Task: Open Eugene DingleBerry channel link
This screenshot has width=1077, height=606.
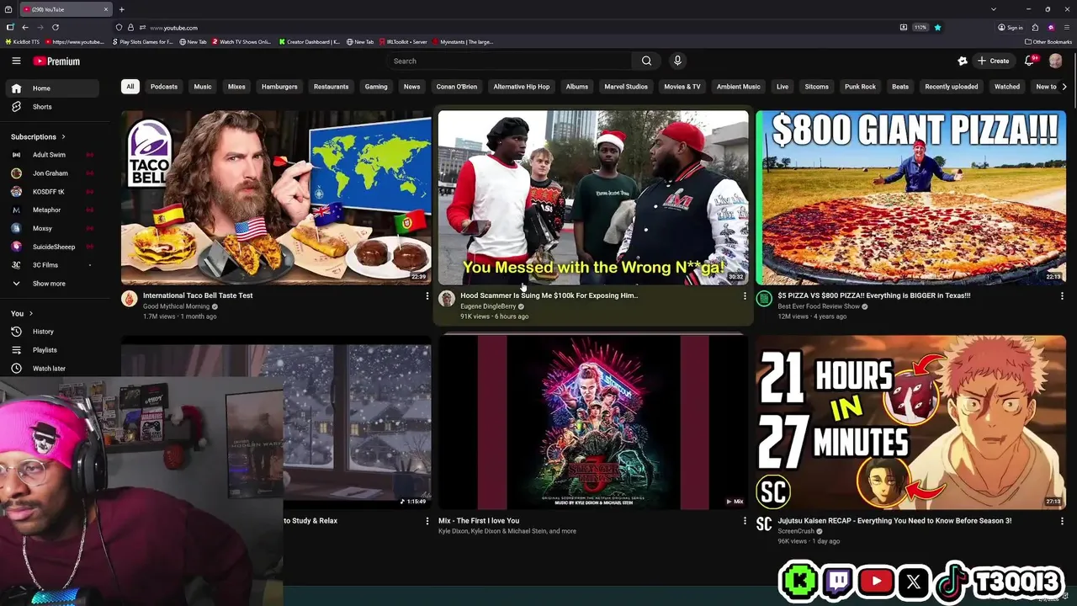Action: point(488,306)
